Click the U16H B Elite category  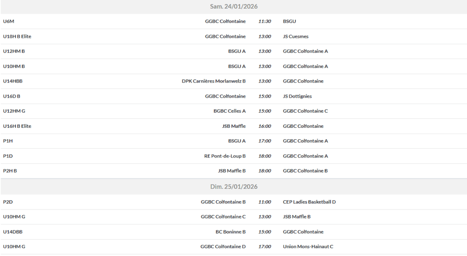click(17, 126)
